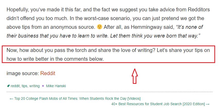Open the Reddit image source link
The height and width of the screenshot is (108, 219).
[48, 73]
